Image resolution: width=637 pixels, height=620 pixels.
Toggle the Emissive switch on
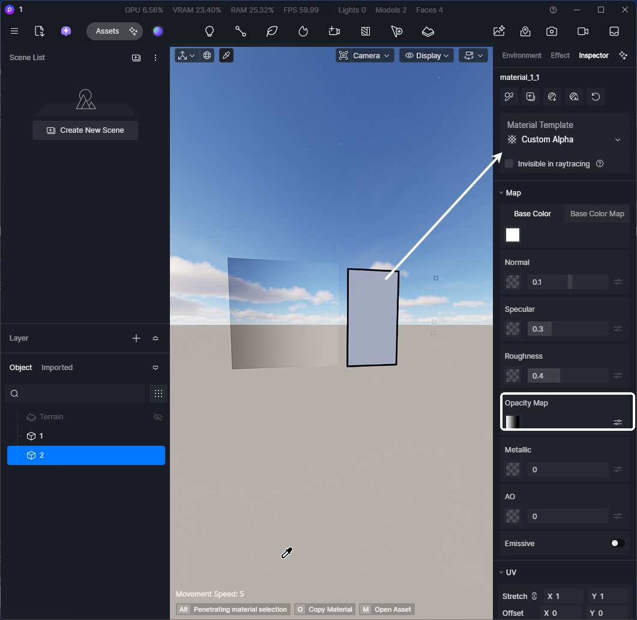click(x=617, y=543)
